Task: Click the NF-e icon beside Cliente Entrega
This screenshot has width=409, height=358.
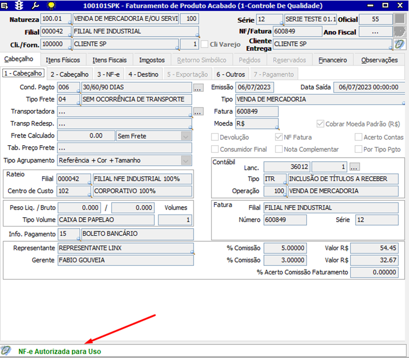Action: click(399, 44)
